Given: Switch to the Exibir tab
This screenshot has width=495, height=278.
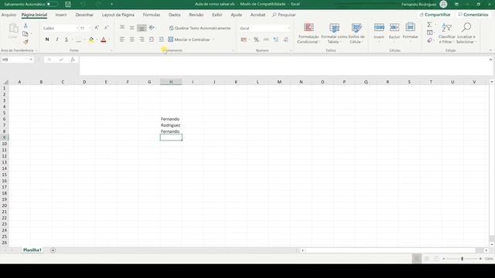Looking at the screenshot, I should 217,15.
